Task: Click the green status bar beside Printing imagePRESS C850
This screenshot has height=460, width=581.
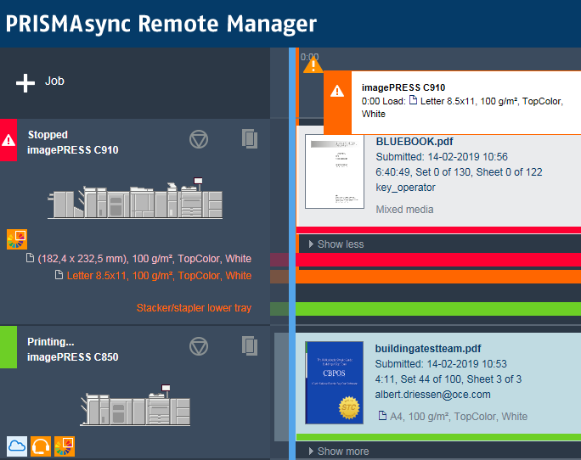Action: [x=8, y=347]
